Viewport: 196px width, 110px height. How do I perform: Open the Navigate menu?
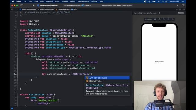click(49, 1)
